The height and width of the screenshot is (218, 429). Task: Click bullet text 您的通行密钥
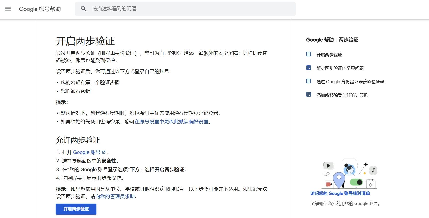75,91
